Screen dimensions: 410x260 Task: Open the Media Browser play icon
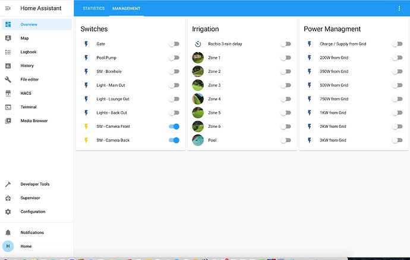[x=8, y=121]
